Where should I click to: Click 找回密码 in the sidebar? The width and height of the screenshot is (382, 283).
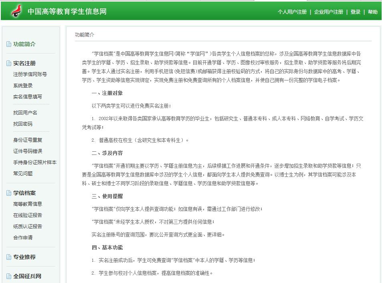pos(23,124)
